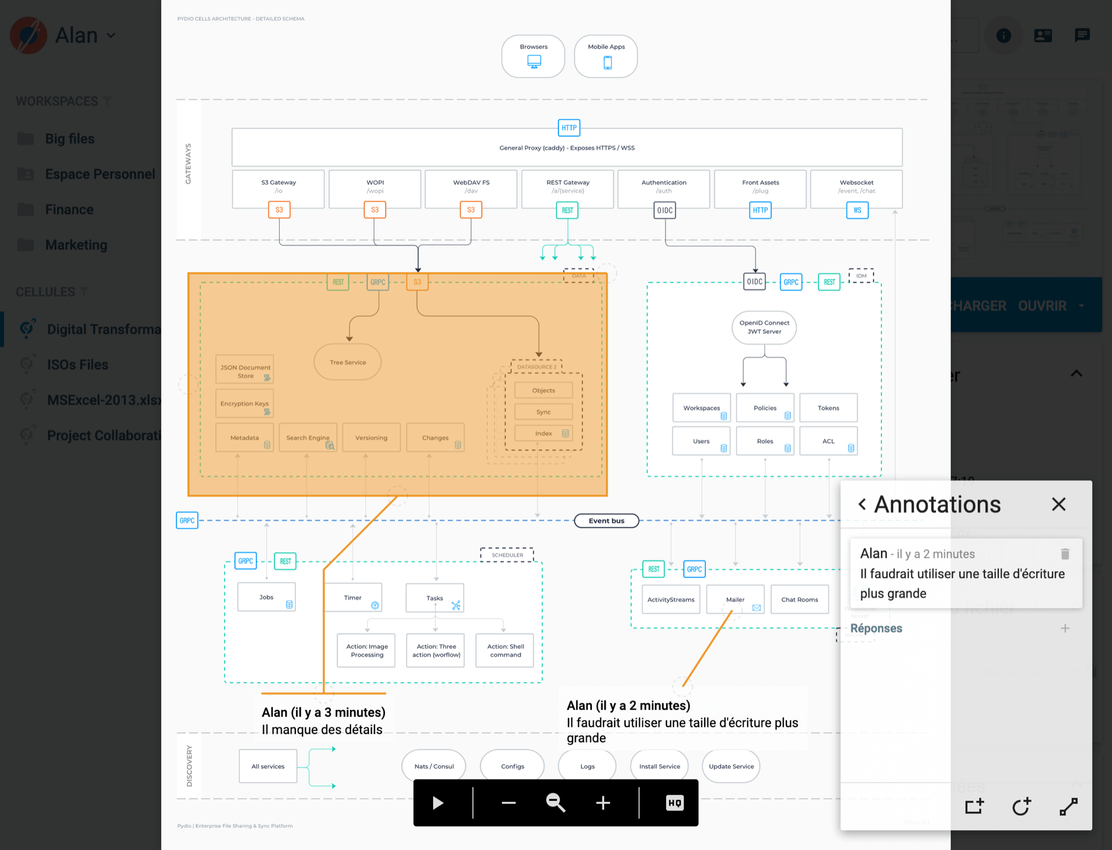The image size is (1112, 850).
Task: Open the Alan user dropdown menu
Action: [86, 35]
